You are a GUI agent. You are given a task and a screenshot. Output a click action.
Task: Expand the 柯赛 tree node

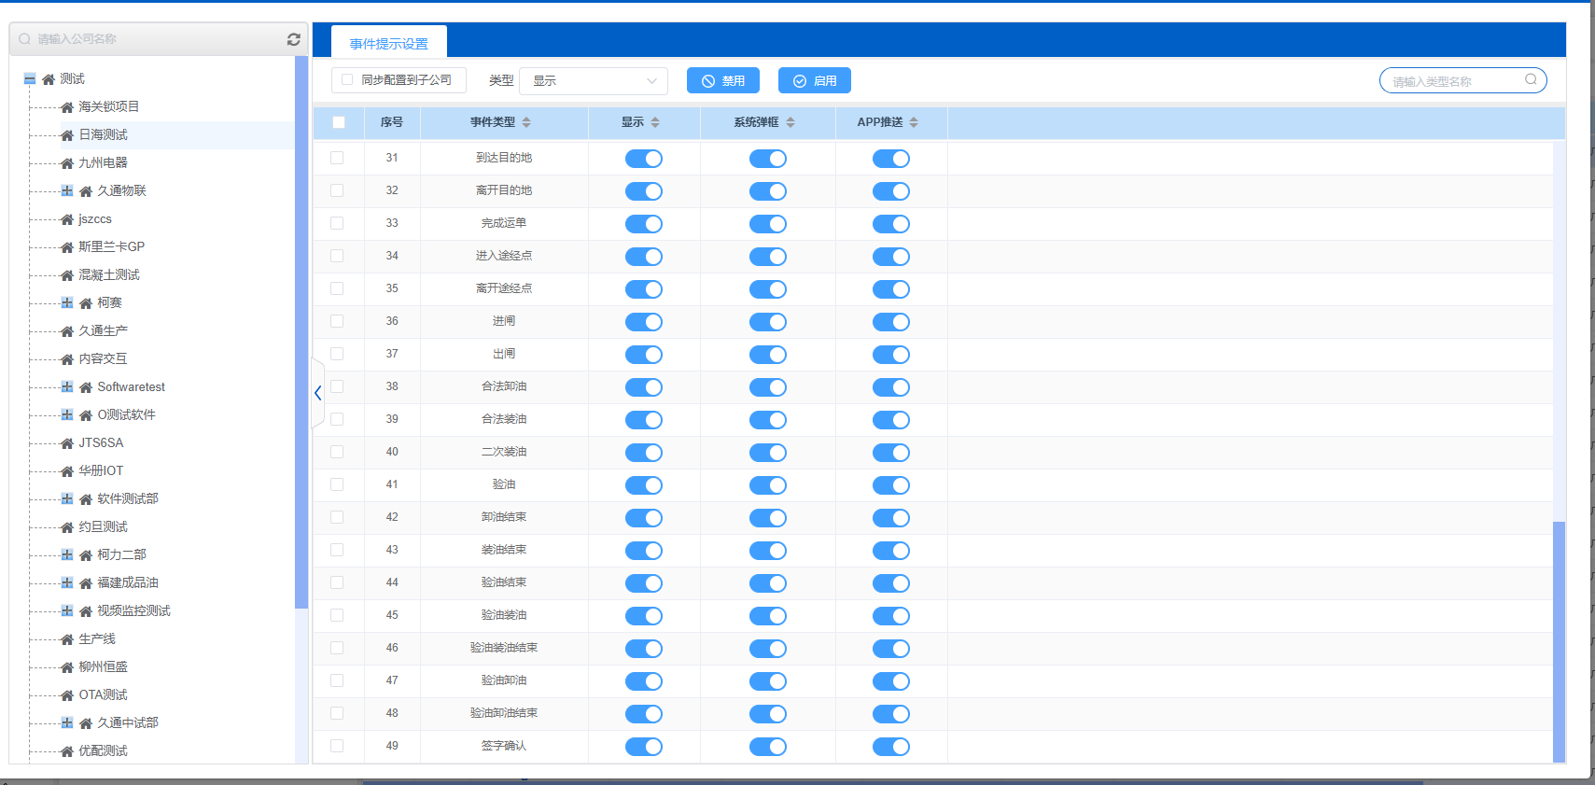click(67, 302)
